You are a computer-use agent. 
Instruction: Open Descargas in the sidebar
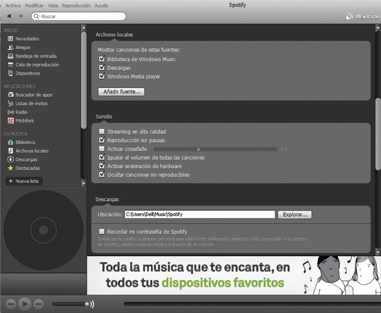pyautogui.click(x=22, y=159)
